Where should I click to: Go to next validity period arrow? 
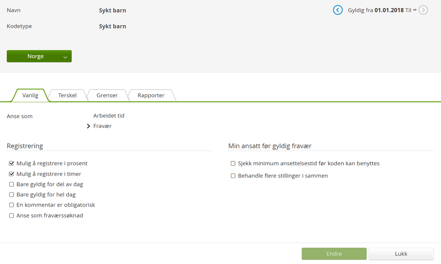[x=423, y=10]
